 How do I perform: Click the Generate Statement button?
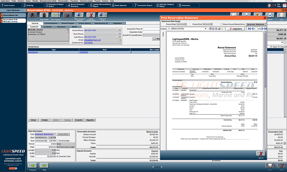tap(255, 24)
